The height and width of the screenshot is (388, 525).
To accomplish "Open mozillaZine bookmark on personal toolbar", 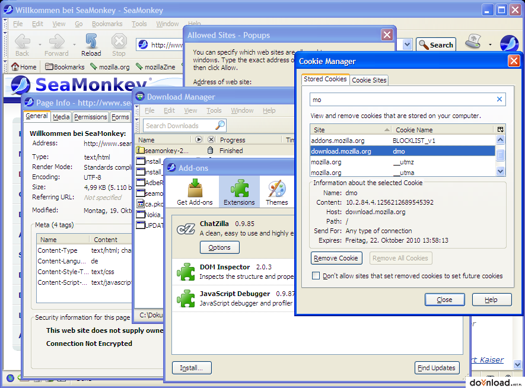I will point(155,67).
